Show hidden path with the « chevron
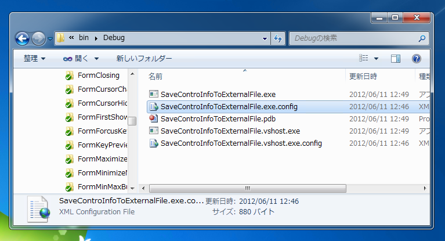Viewport: 445px width, 241px height. point(71,37)
